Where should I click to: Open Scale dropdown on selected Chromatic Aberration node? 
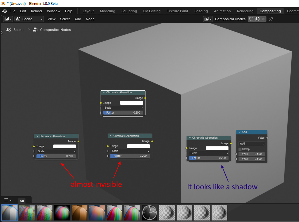click(123, 108)
